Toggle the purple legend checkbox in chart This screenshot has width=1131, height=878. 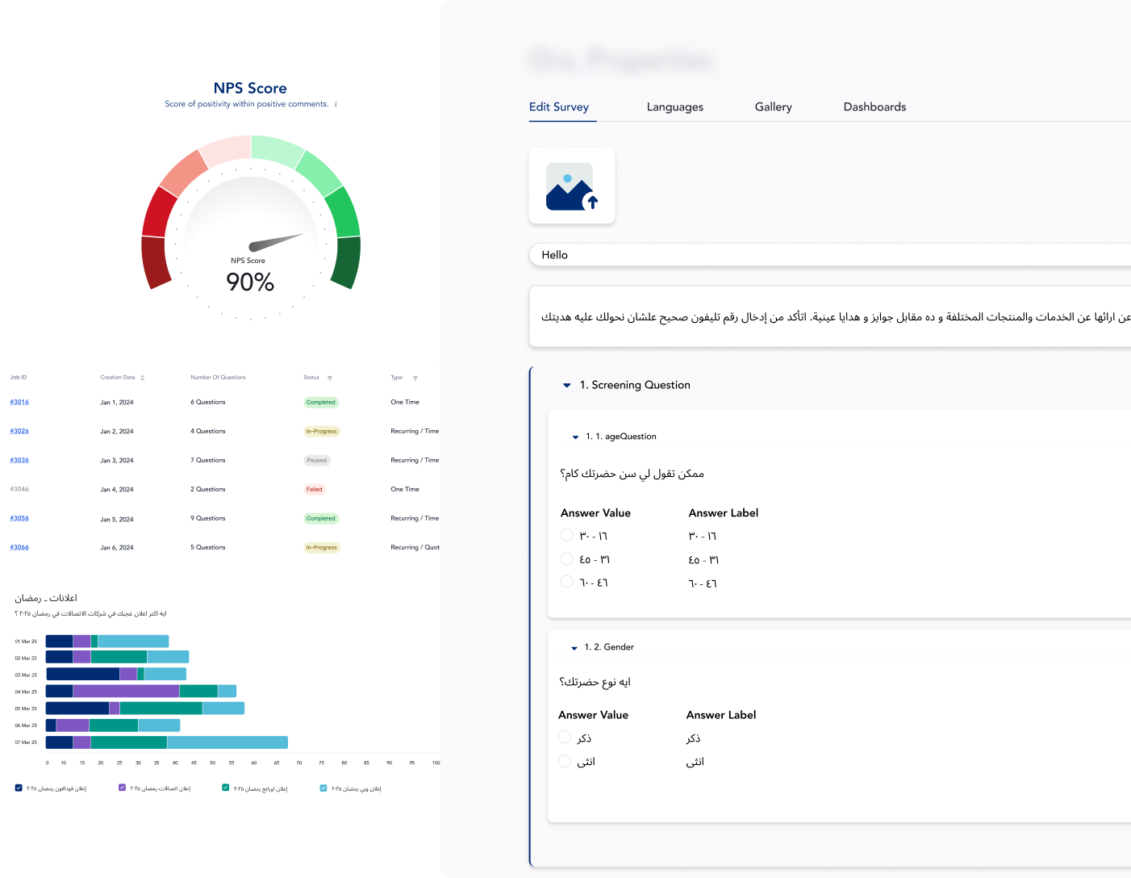pos(123,788)
